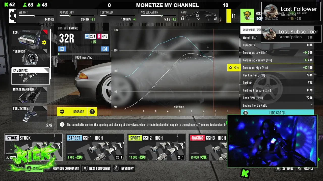Click the Last Follower overlay avatar
Screen dimensions: 323x181
[271, 11]
